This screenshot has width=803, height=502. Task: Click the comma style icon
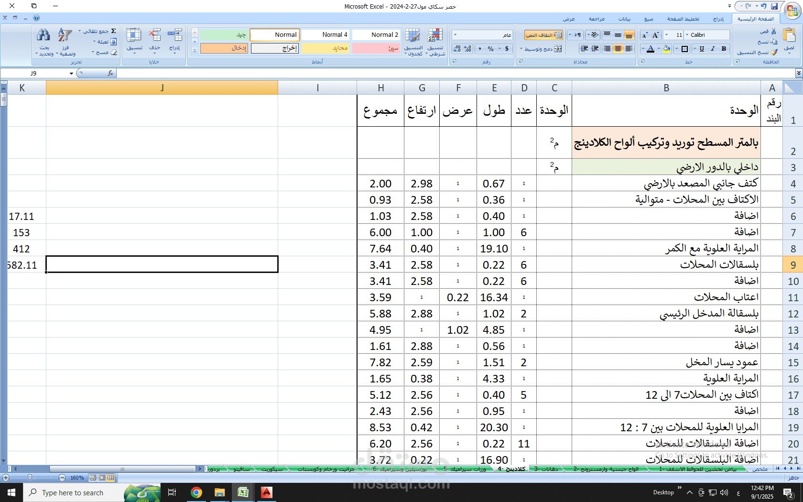pyautogui.click(x=479, y=49)
